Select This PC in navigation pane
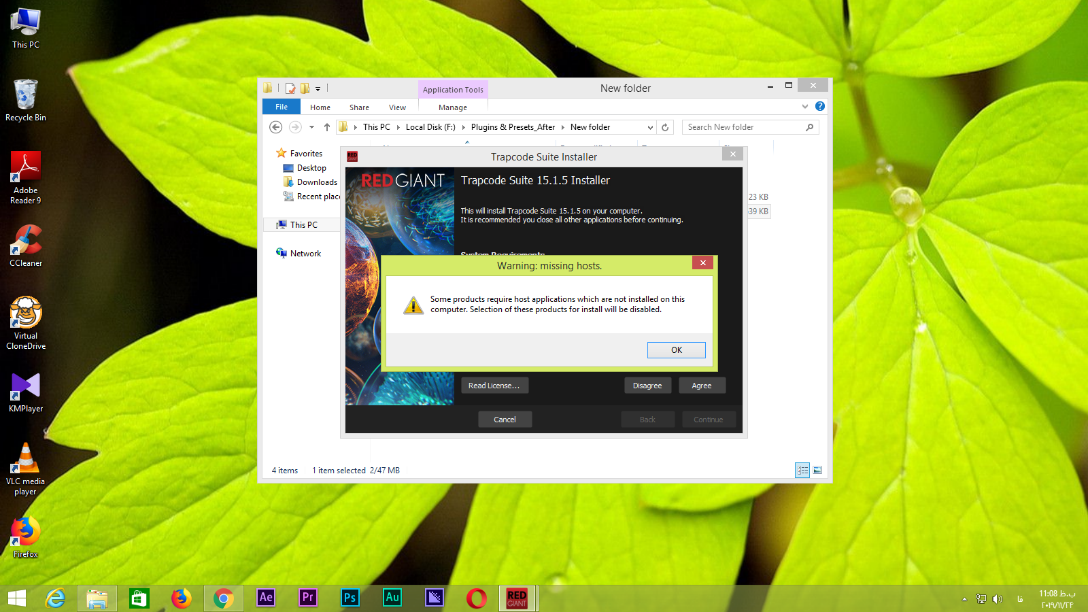 (303, 225)
